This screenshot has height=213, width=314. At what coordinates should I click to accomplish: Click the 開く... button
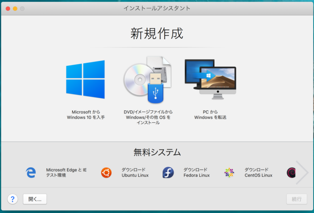35,199
